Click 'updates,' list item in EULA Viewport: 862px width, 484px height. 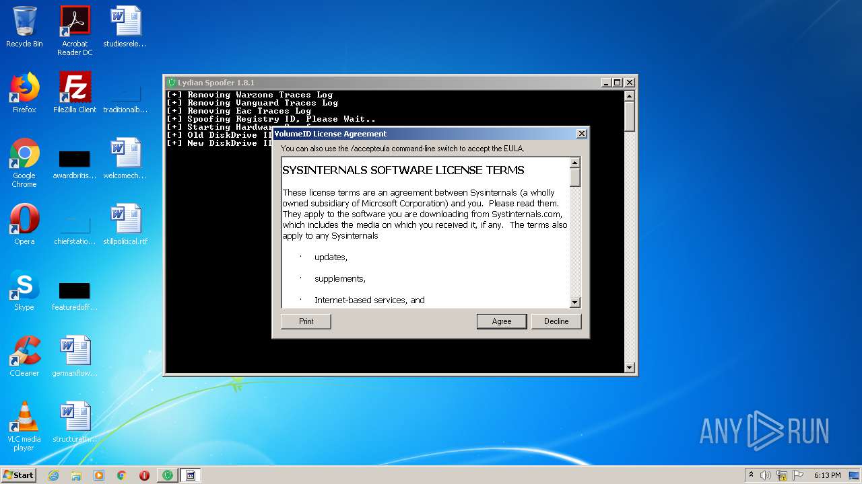point(331,257)
